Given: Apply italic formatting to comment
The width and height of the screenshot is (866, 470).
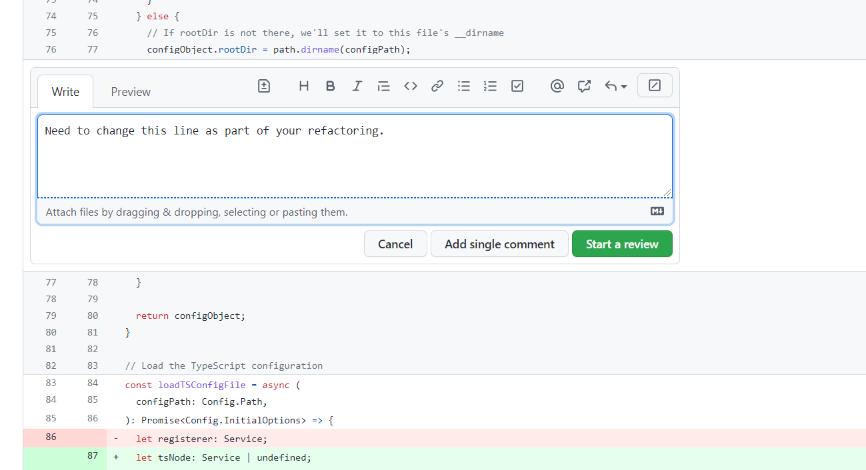Looking at the screenshot, I should pos(357,86).
